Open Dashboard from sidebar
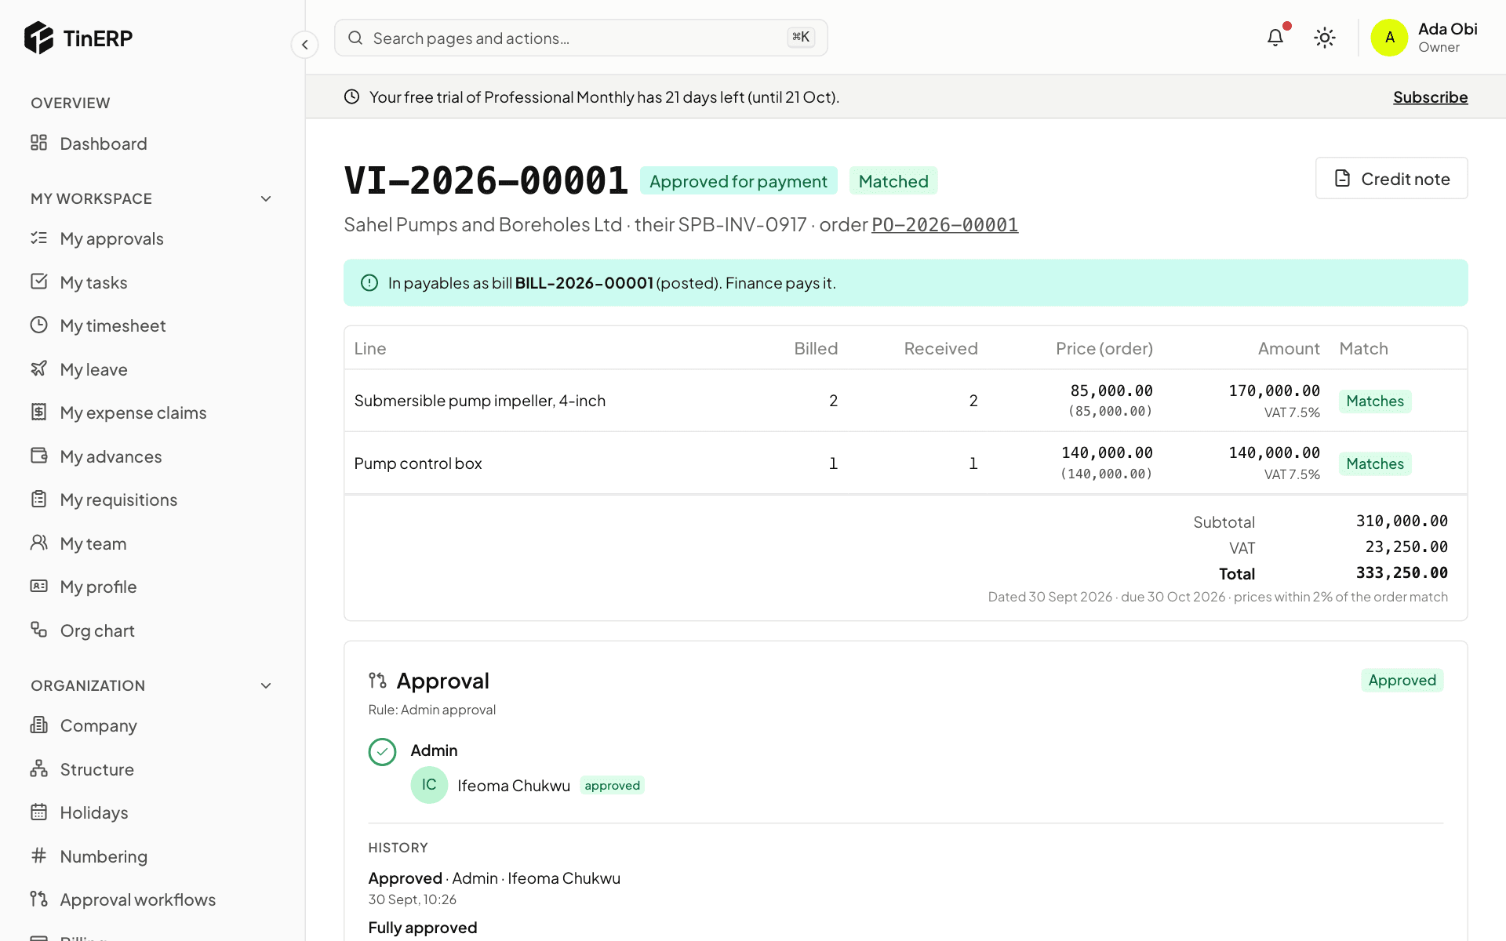 point(103,144)
